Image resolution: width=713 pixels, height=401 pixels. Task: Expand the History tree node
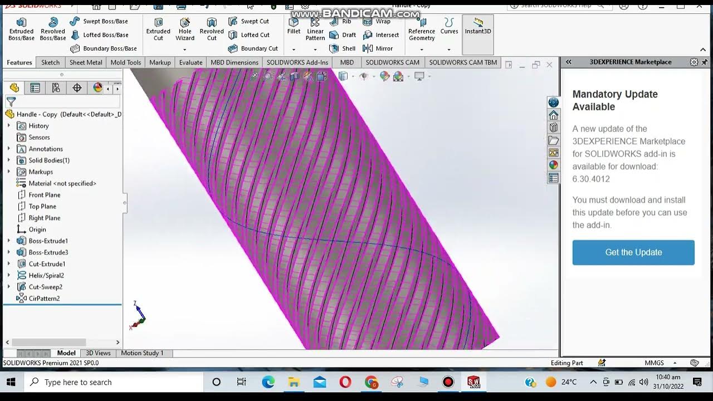[x=8, y=126]
